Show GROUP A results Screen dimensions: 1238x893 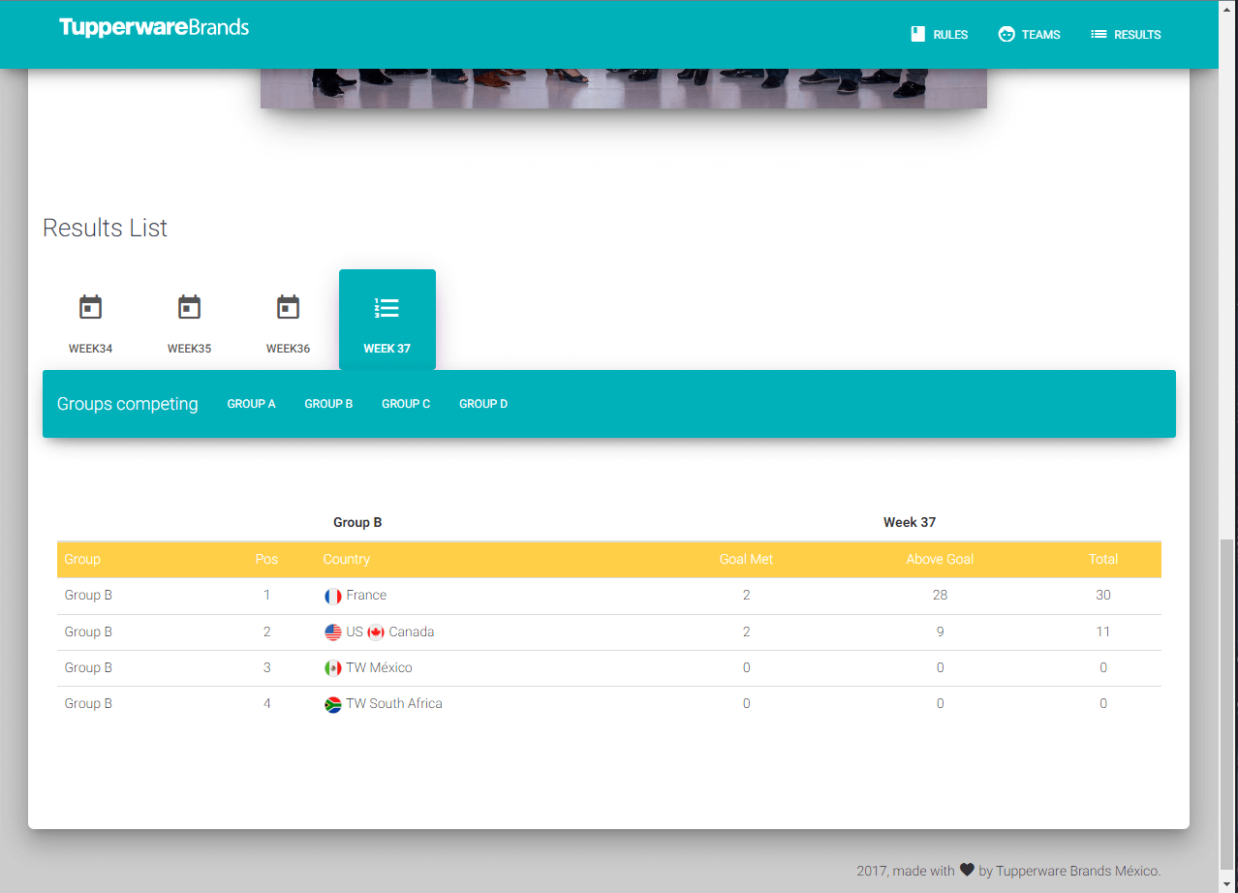(x=252, y=404)
